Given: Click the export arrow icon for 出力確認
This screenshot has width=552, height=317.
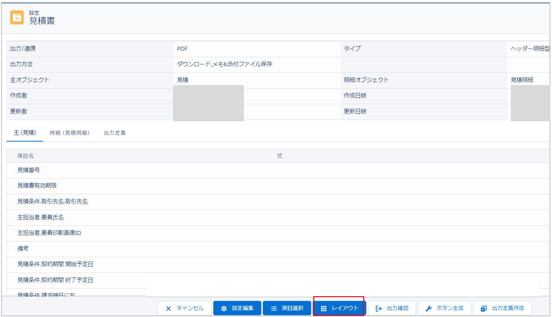Looking at the screenshot, I should 378,308.
